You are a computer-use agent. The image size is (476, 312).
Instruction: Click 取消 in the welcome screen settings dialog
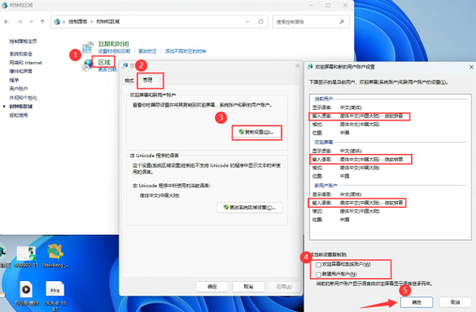point(455,302)
